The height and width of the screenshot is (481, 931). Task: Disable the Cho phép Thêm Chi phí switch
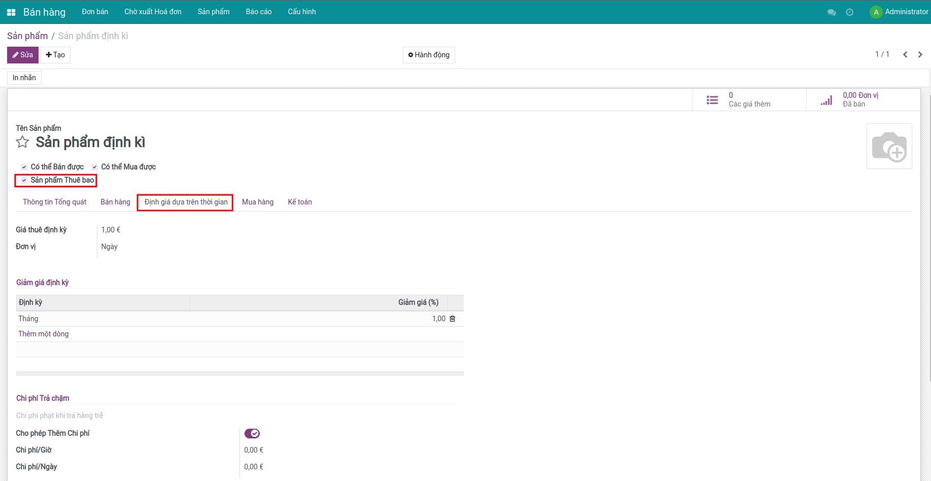point(252,433)
